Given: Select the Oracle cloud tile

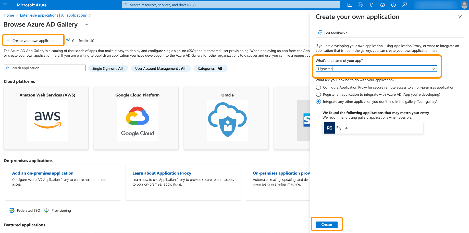Looking at the screenshot, I should [x=226, y=118].
